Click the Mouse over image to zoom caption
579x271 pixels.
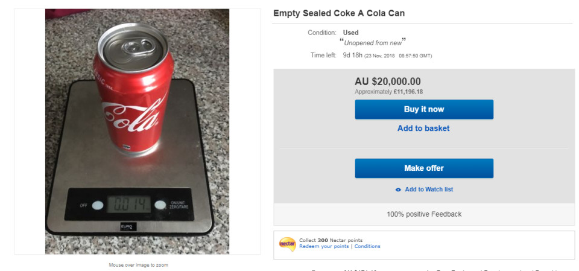tap(138, 264)
